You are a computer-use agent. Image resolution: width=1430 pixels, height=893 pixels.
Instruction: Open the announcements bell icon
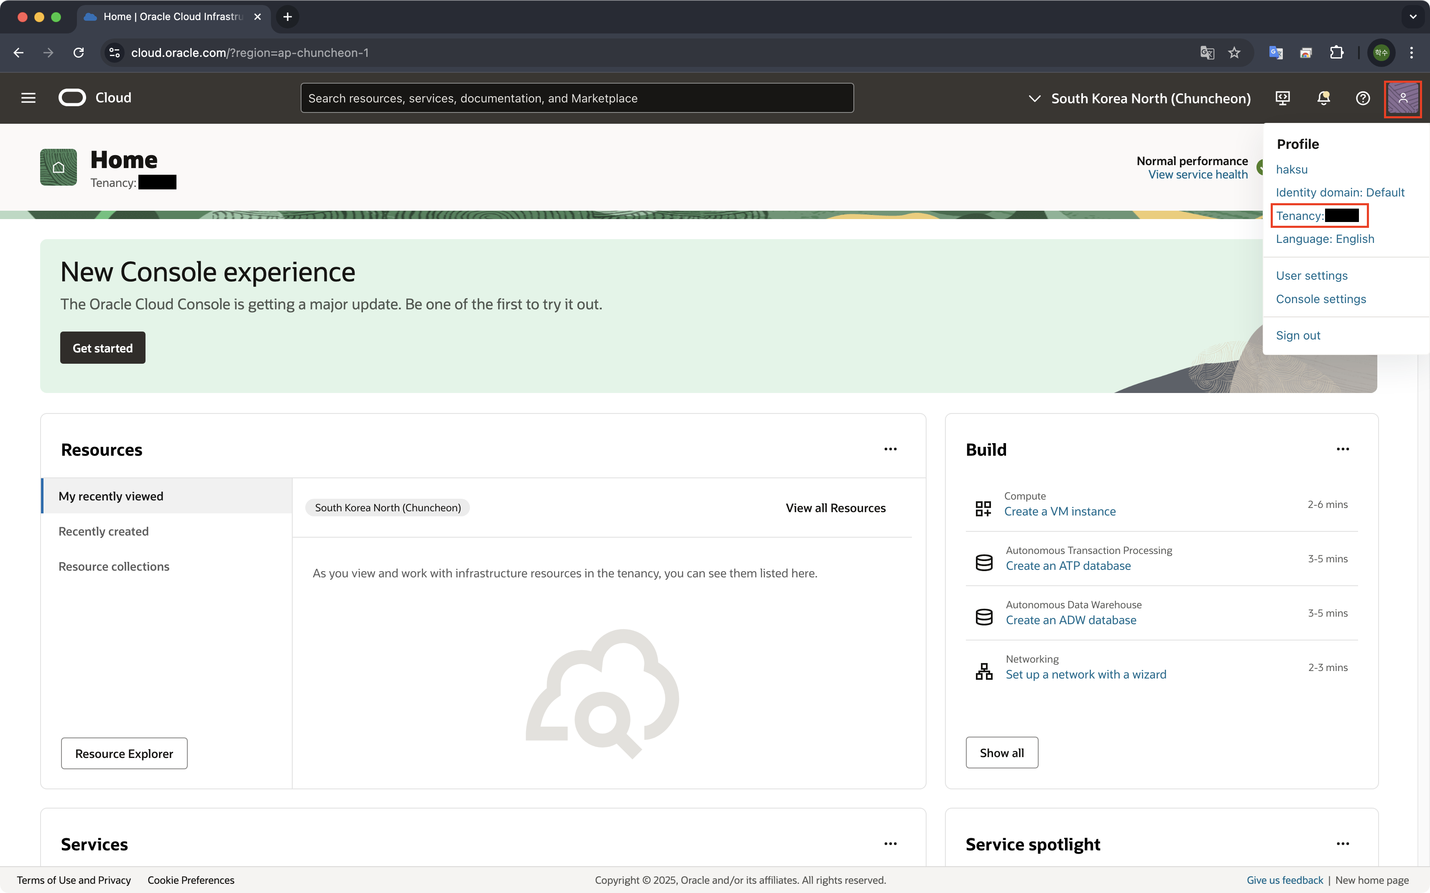(1323, 98)
